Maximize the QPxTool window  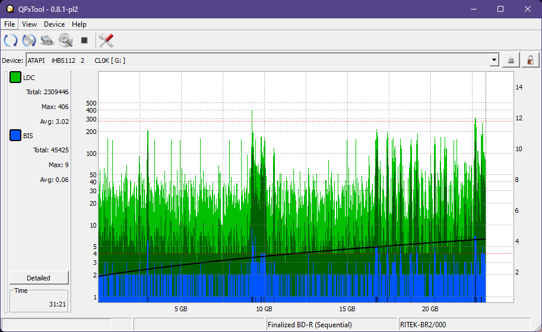pos(500,9)
